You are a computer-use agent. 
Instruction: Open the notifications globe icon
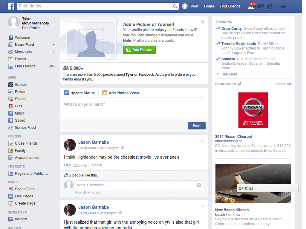[270, 7]
